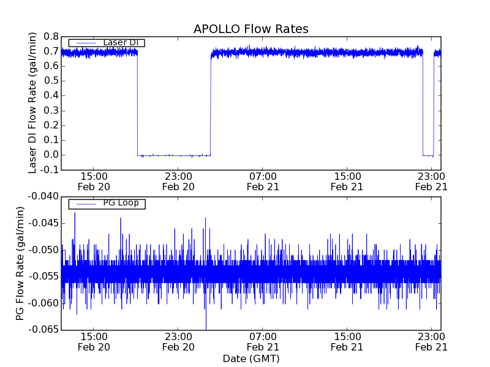Click top plot's '15:00 Feb 21' date label
This screenshot has height=367, width=490.
click(x=347, y=182)
